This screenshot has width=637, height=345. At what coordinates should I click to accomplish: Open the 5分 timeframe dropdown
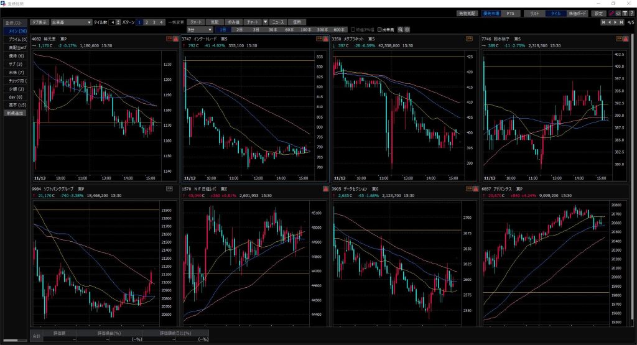coord(200,29)
